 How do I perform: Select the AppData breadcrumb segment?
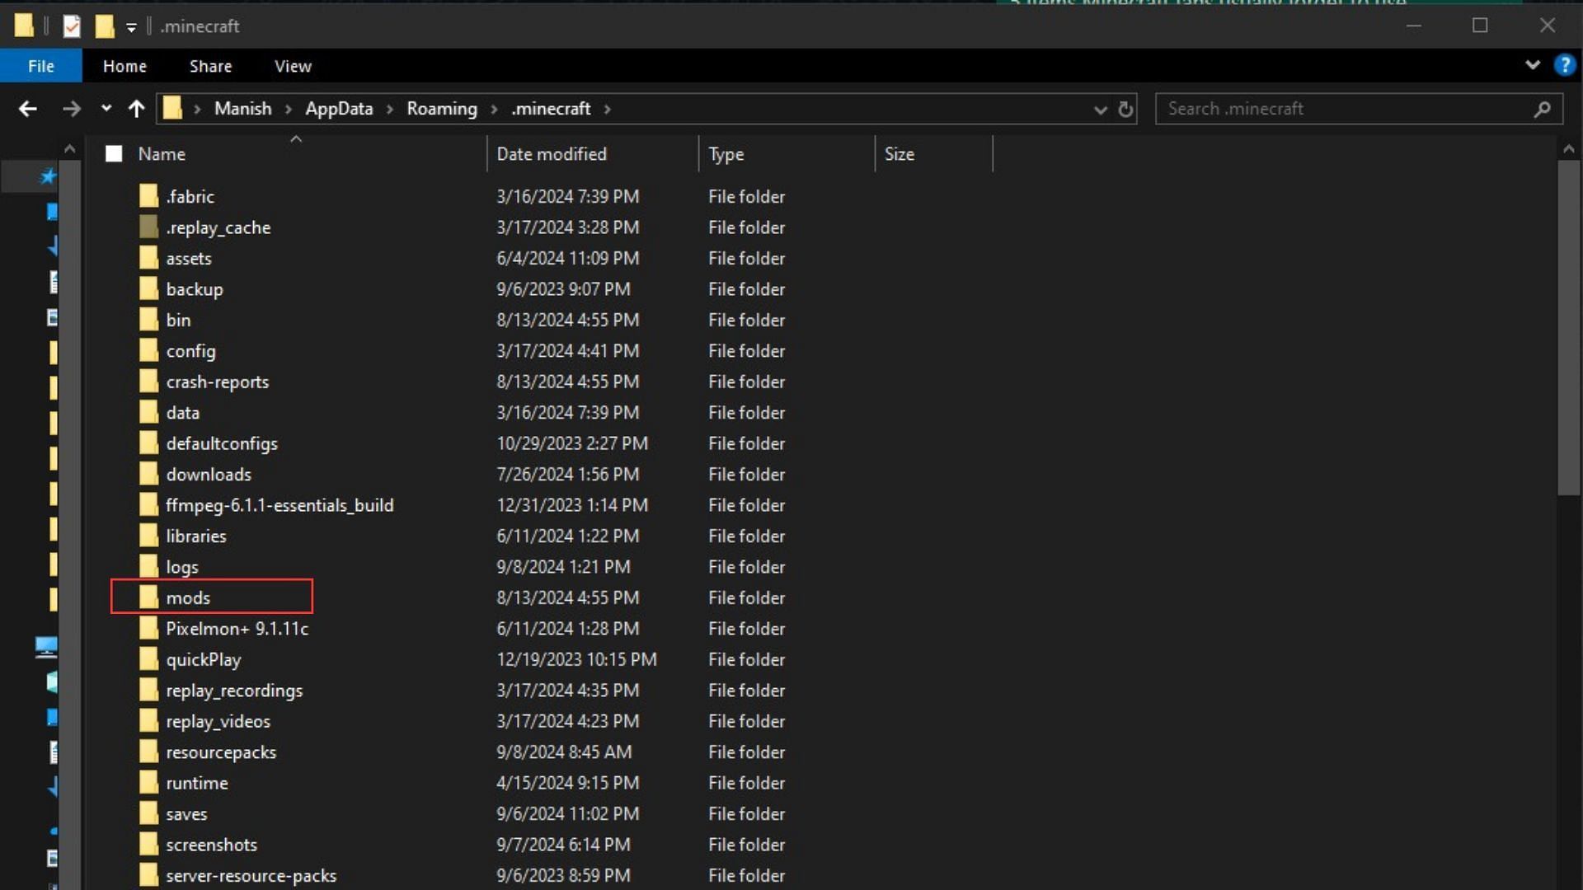pos(339,109)
